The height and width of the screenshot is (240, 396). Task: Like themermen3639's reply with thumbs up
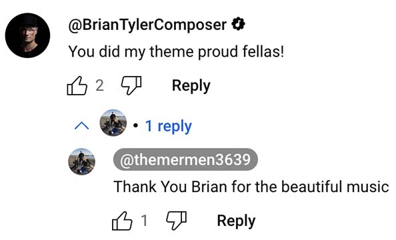coord(122,221)
